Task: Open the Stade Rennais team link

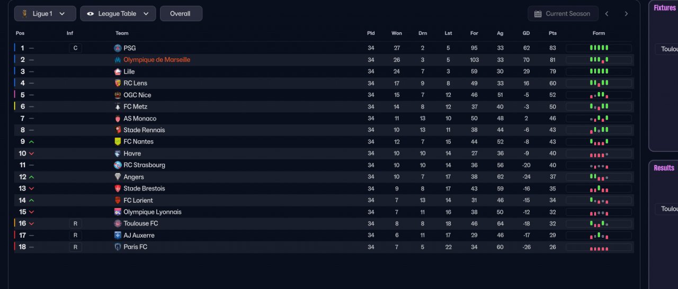Action: [144, 130]
